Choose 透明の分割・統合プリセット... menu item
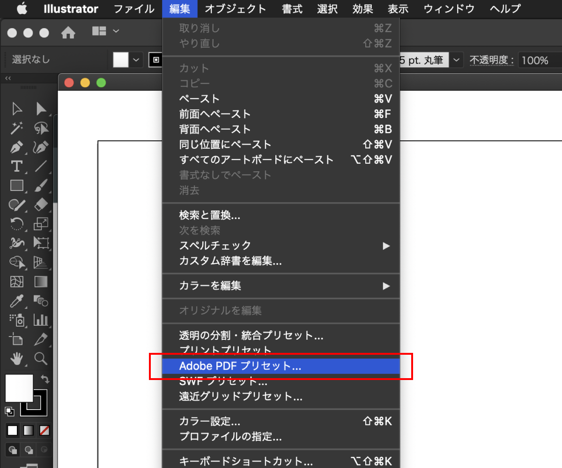This screenshot has height=468, width=562. click(281, 336)
